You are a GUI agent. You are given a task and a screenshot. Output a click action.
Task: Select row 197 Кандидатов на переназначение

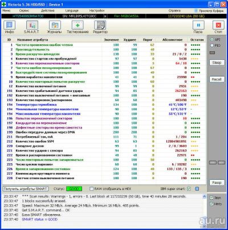104,123
